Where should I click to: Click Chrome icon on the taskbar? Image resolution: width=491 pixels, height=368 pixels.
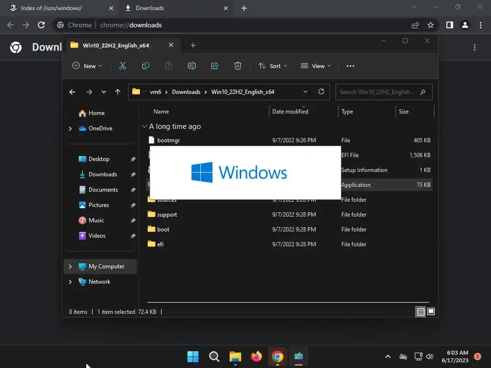278,356
